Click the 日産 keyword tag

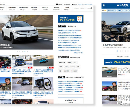[x=60, y=71]
